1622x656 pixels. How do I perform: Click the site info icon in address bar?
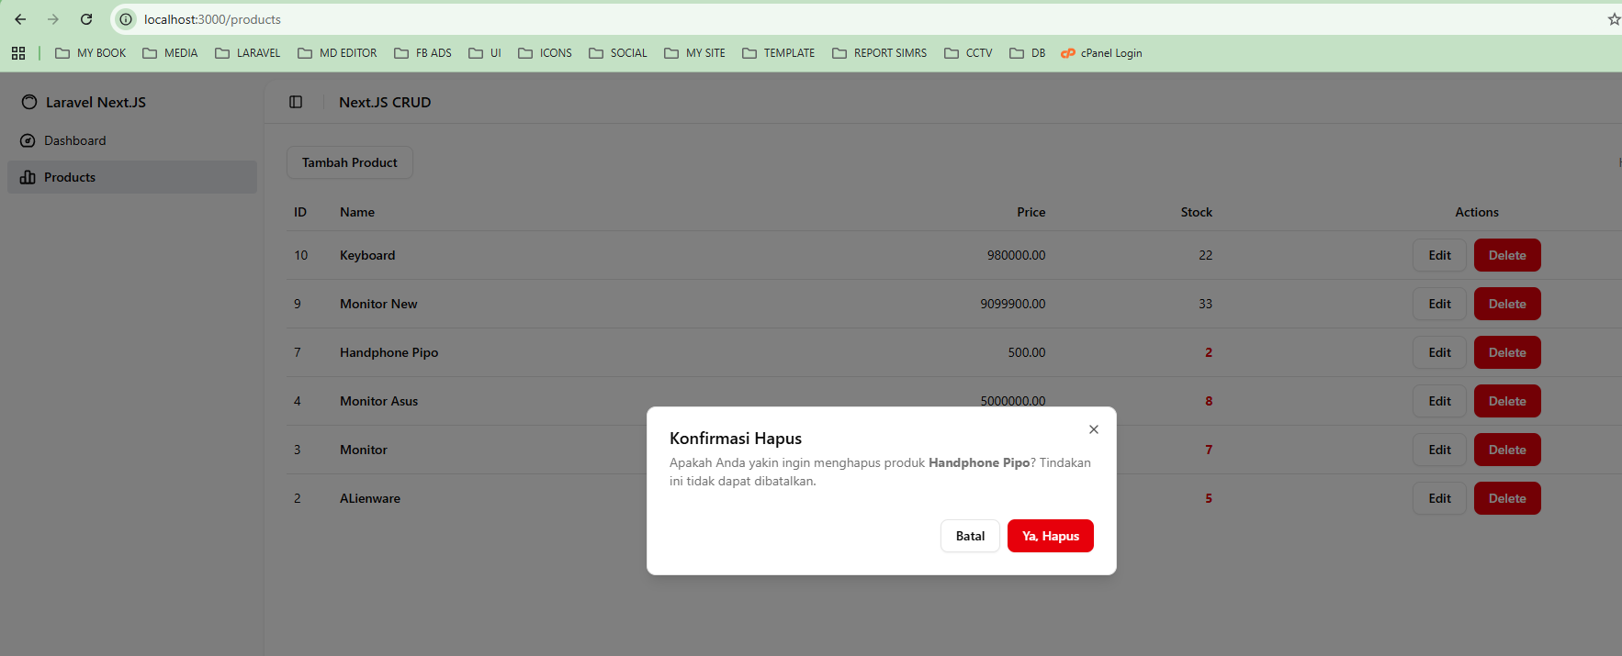pyautogui.click(x=126, y=19)
